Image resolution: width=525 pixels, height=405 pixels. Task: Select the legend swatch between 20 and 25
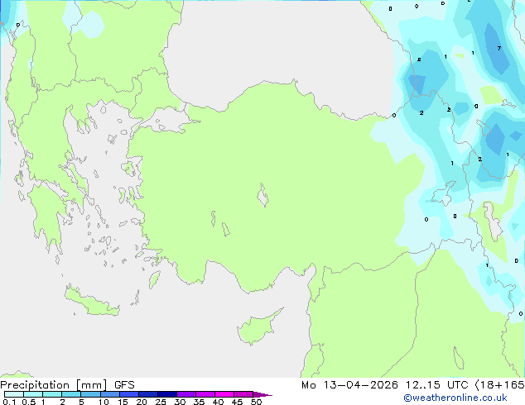[x=147, y=394]
